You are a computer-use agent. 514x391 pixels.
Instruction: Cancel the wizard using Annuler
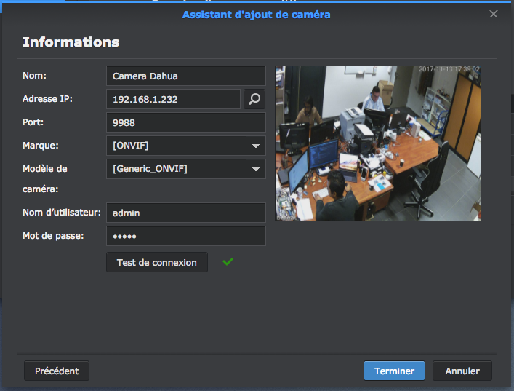click(462, 371)
